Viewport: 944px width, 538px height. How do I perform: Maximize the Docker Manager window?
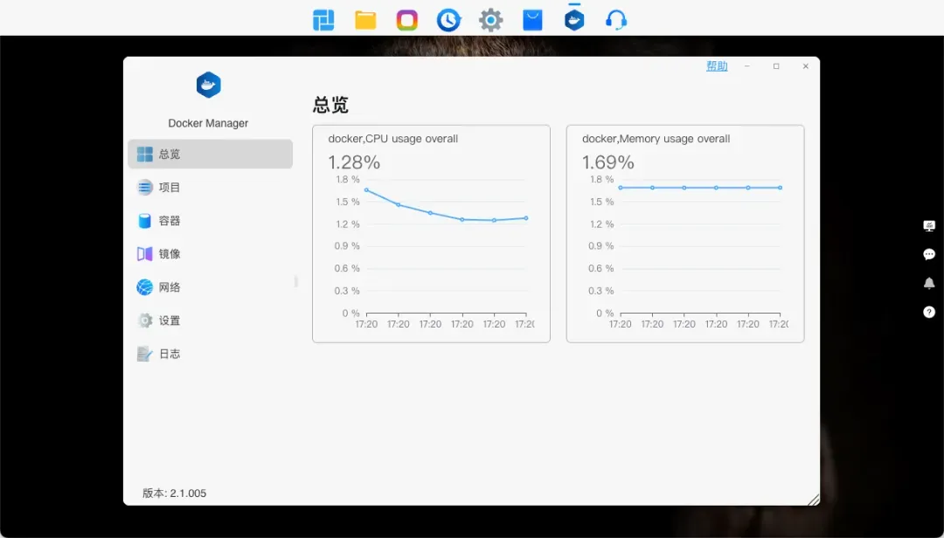[776, 66]
